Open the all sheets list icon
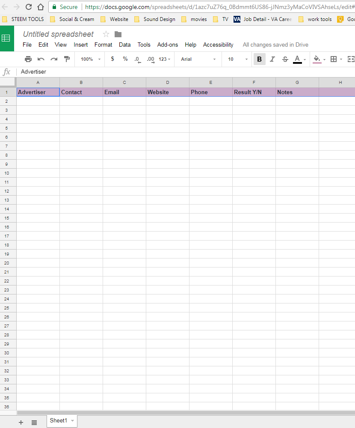This screenshot has height=428, width=355. pos(34,422)
